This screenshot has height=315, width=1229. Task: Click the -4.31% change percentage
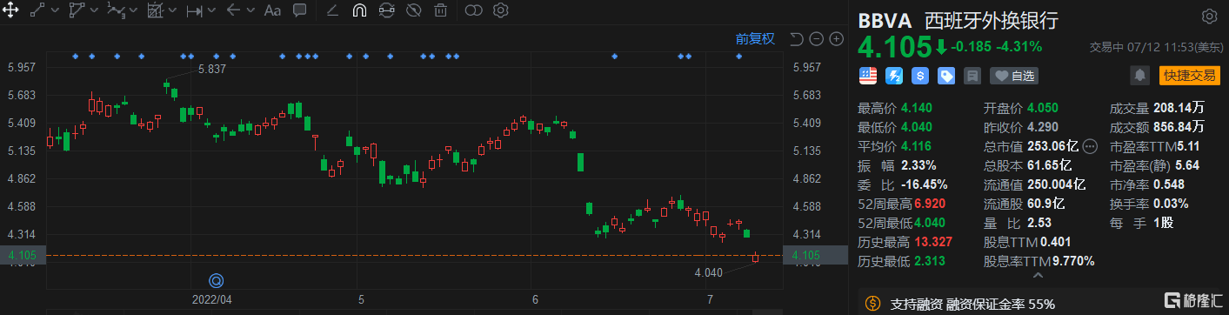1019,47
